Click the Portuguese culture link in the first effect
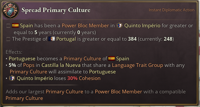Screen dimensions: 200x107 coord(23,58)
